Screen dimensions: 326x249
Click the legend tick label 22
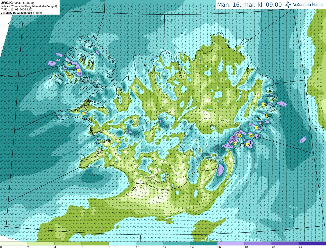(x=301, y=247)
